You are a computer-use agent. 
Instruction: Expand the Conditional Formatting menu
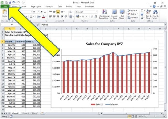(x=104, y=14)
